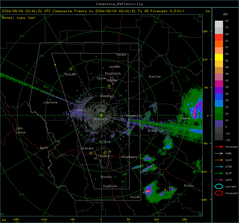Image resolution: width=239 pixels, height=223 pixels.
Task: Click the Calgary city label
Action: pyautogui.click(x=104, y=156)
